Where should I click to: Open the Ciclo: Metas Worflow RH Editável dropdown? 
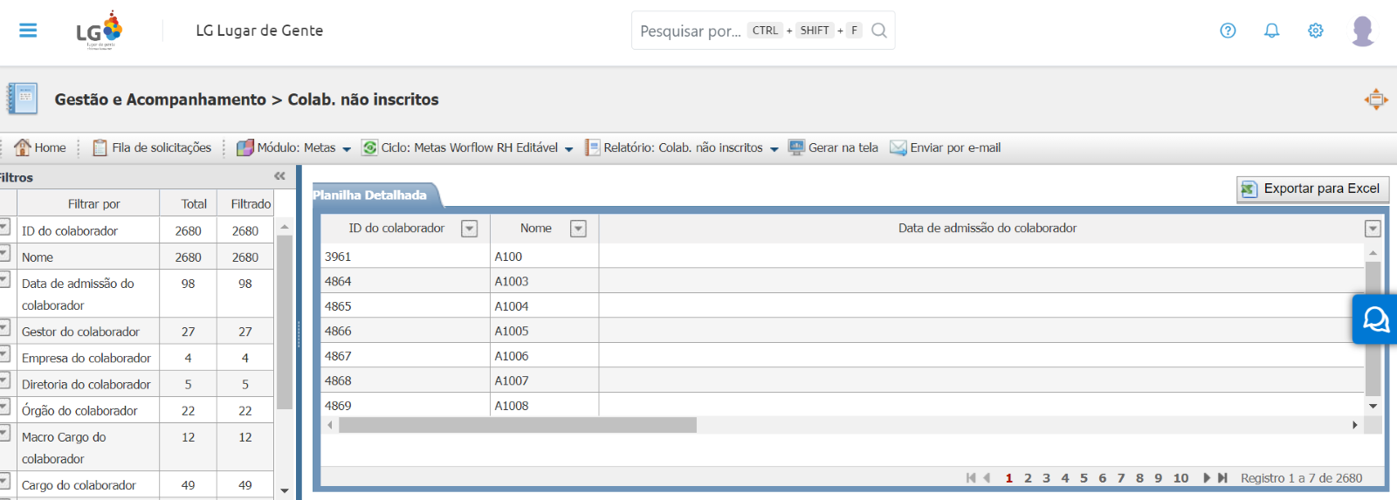tap(467, 147)
